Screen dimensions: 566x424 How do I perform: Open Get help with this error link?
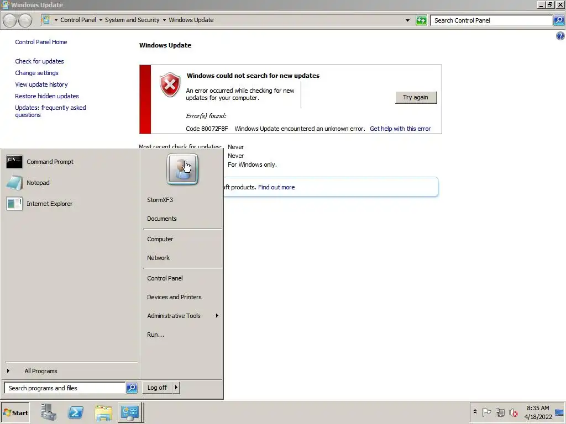click(x=400, y=129)
